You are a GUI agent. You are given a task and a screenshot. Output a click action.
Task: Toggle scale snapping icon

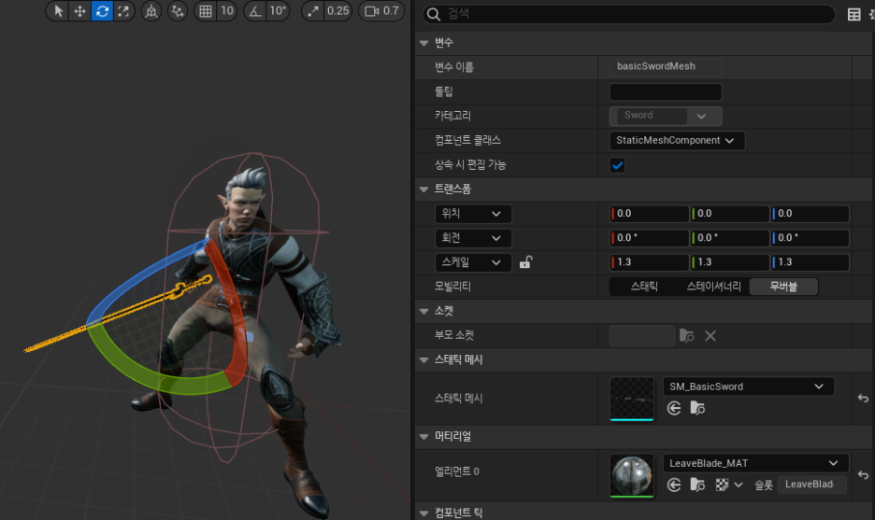pos(312,11)
